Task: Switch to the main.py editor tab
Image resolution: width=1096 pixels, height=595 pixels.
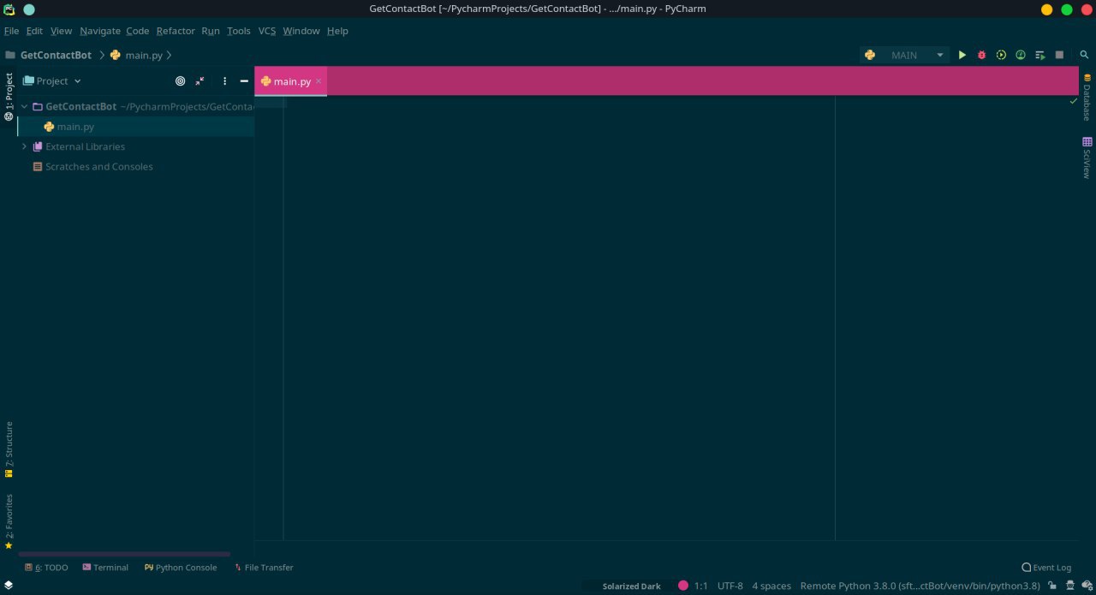Action: pyautogui.click(x=291, y=81)
